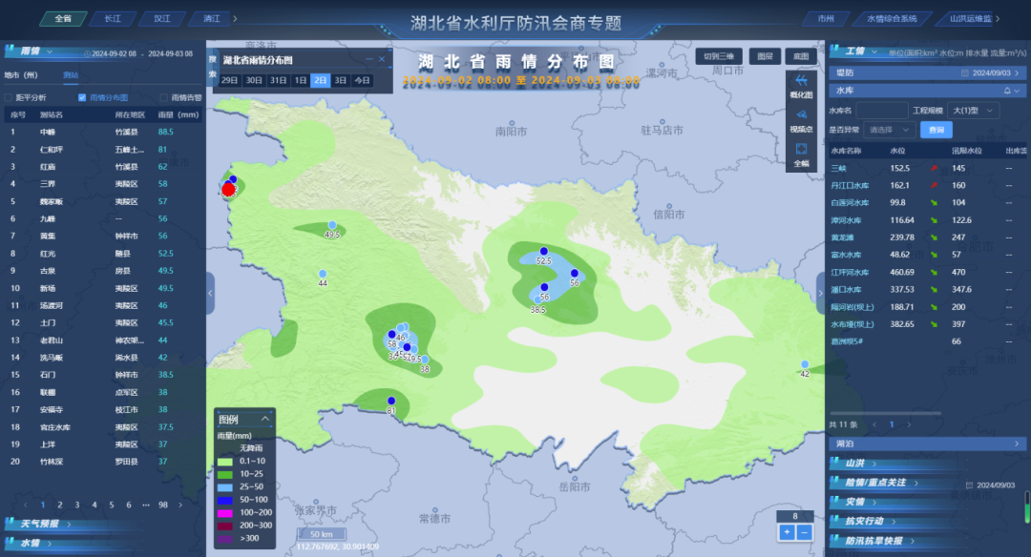
Task: Go to previous page of reservoir list
Action: (x=874, y=424)
